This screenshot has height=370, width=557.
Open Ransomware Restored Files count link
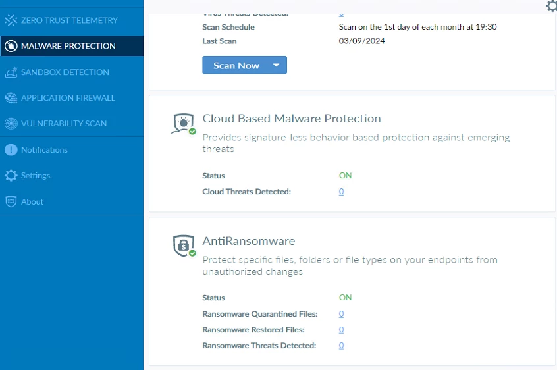[x=341, y=330]
